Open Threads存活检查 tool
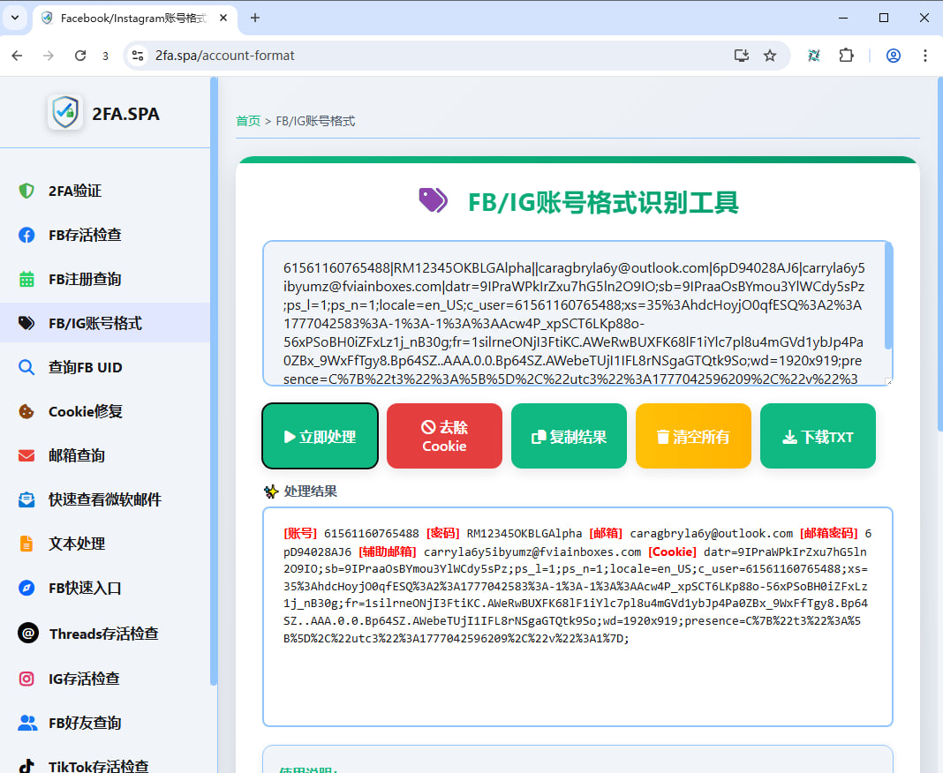The width and height of the screenshot is (943, 773). 105,634
